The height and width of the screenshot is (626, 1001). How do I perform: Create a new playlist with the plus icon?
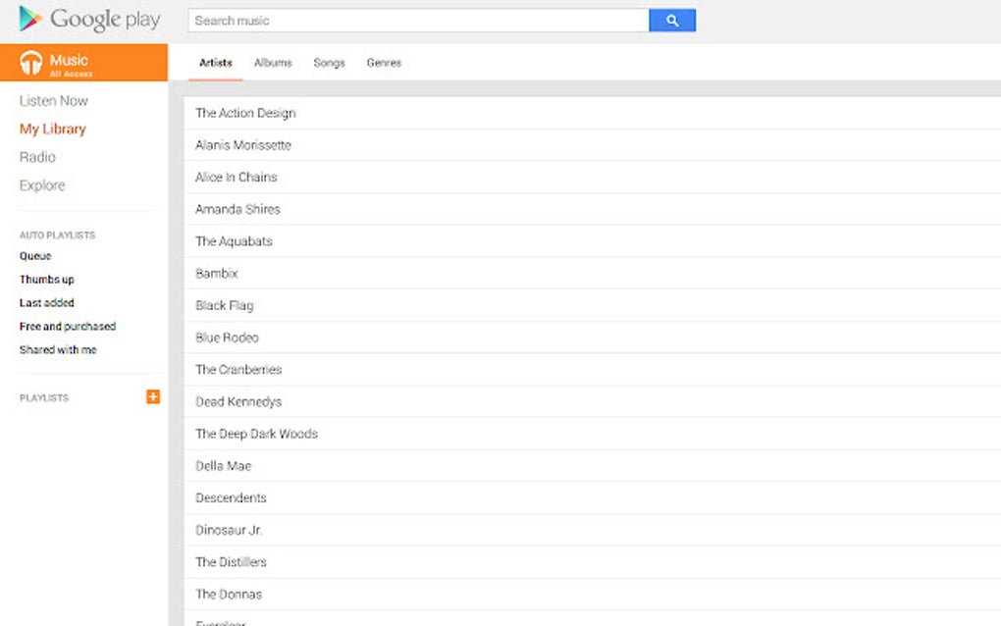(x=153, y=396)
